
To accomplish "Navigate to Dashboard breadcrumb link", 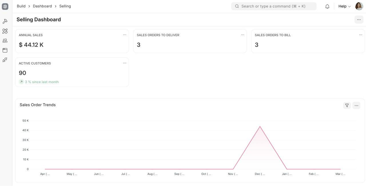I will (42, 6).
